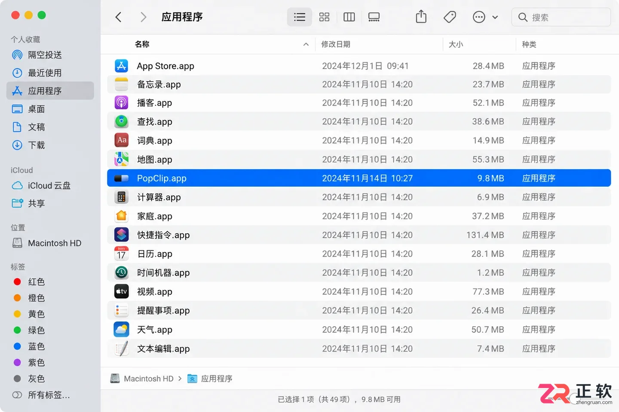
Task: Open 最近使用 in the sidebar
Action: pos(50,73)
